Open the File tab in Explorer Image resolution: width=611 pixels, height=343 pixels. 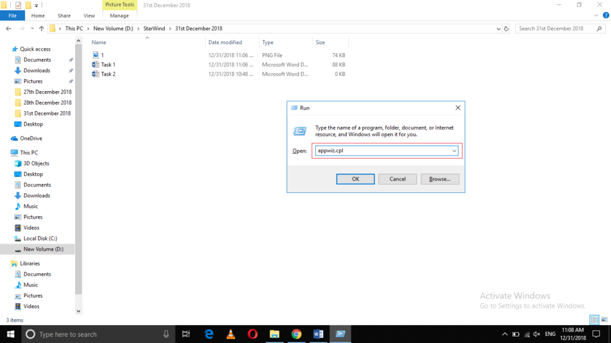pos(13,15)
